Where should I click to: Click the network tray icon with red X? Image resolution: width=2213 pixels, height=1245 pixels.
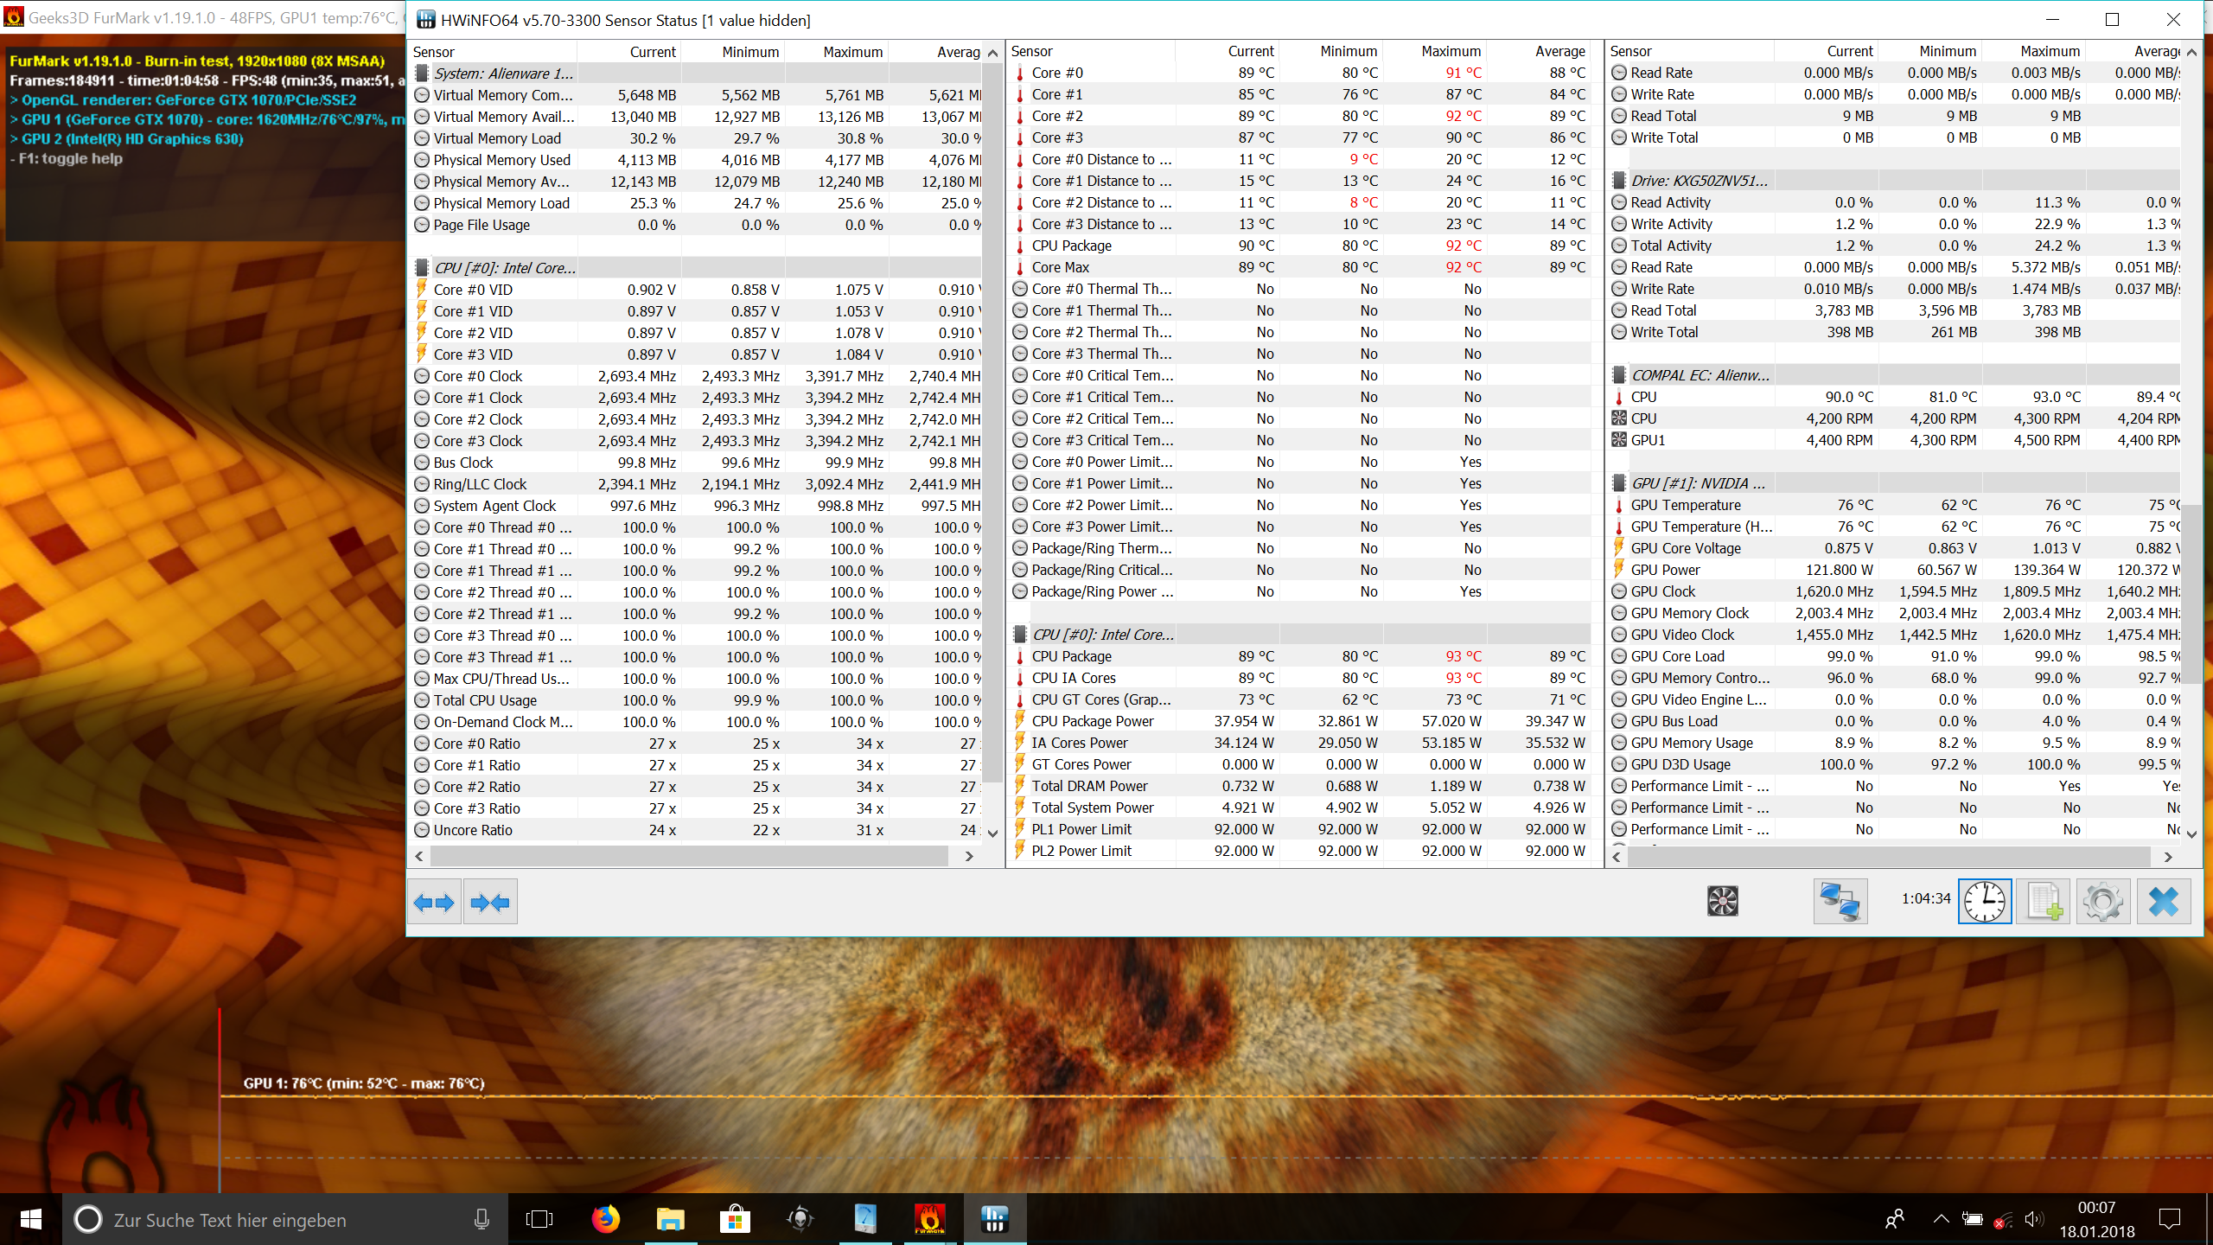click(2003, 1220)
